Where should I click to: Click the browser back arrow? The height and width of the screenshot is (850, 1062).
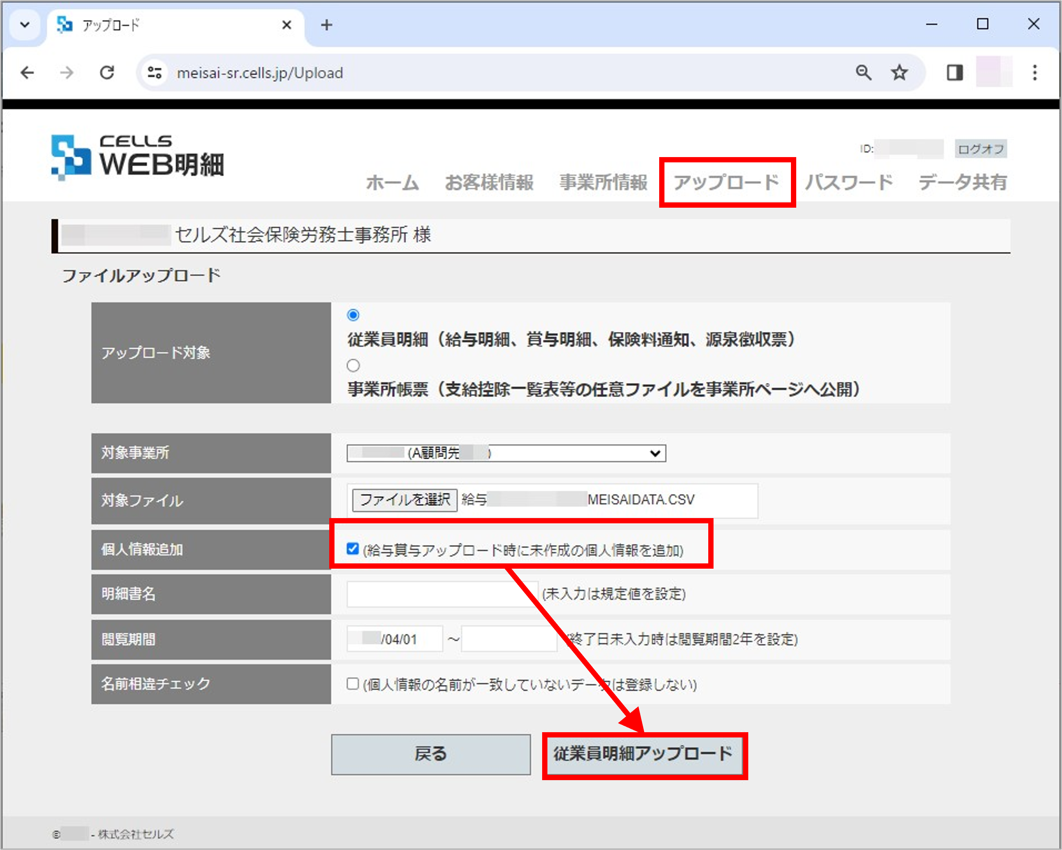click(x=28, y=73)
